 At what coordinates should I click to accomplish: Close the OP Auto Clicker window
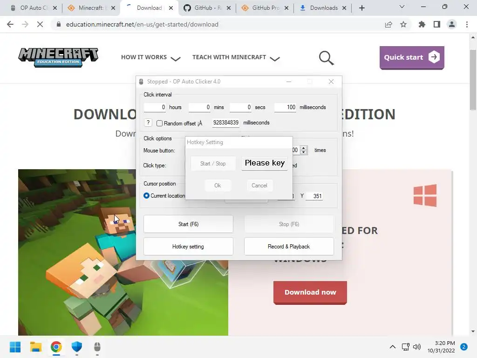point(331,82)
